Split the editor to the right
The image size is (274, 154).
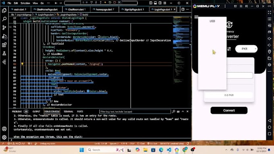coord(183,9)
